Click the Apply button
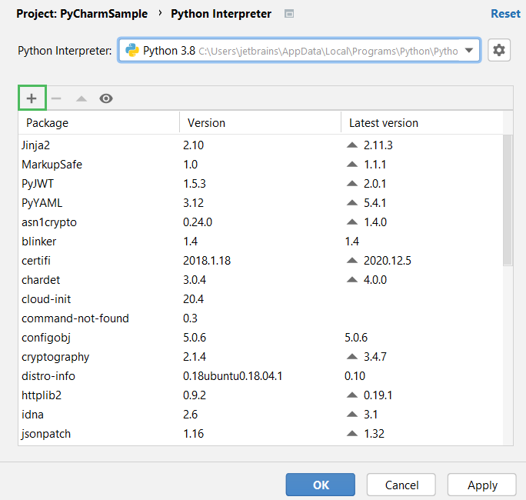The width and height of the screenshot is (526, 500). [482, 485]
